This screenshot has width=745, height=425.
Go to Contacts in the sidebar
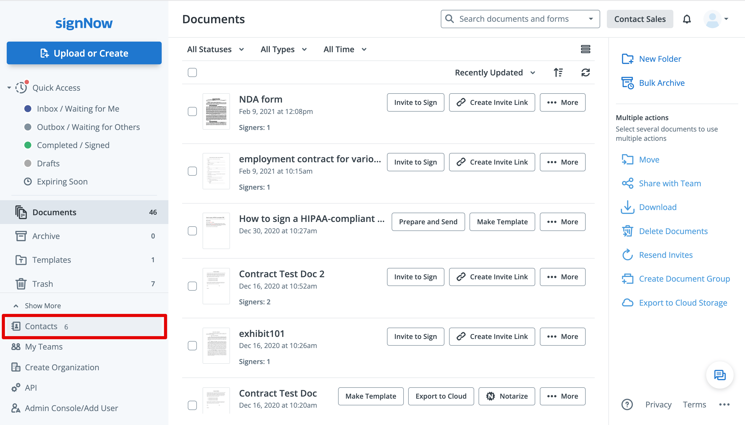pyautogui.click(x=41, y=326)
